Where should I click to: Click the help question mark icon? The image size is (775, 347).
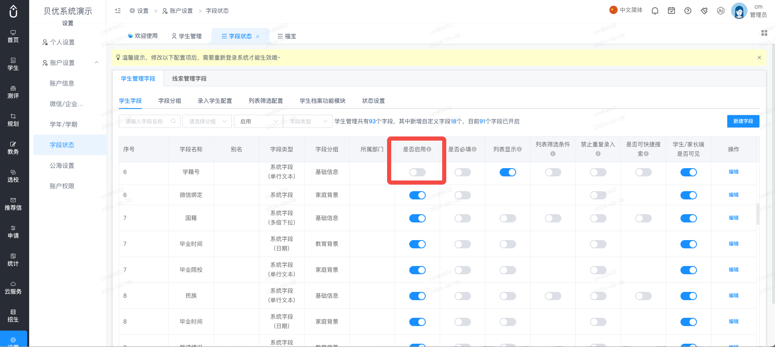tap(688, 11)
